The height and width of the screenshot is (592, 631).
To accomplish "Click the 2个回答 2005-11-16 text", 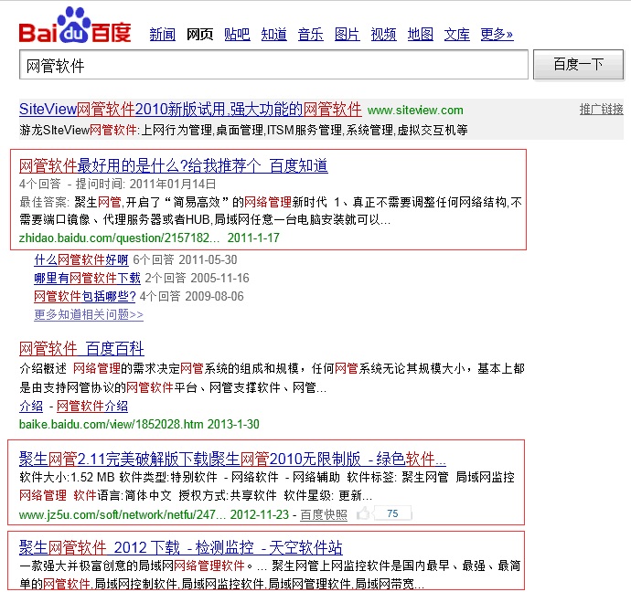I will click(197, 278).
